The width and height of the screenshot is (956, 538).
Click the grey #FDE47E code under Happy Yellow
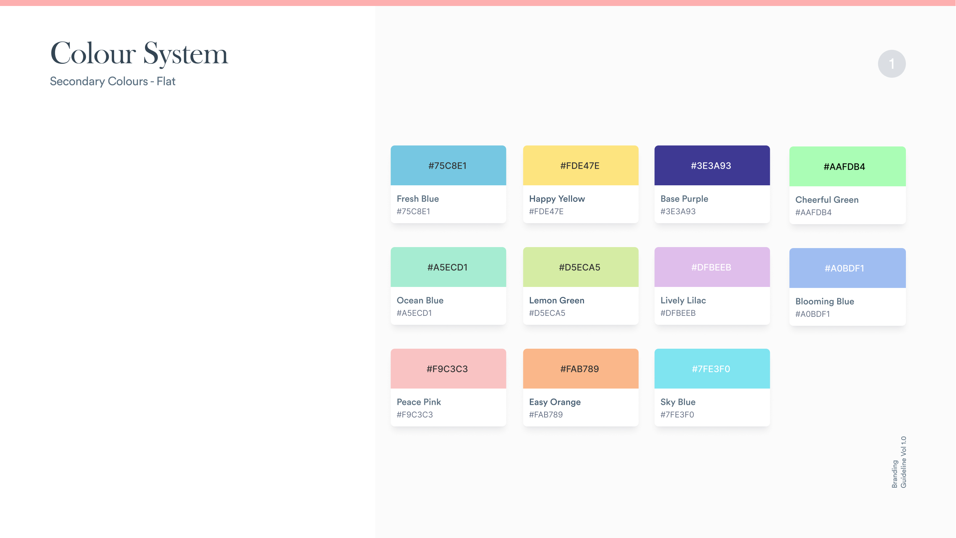(546, 212)
